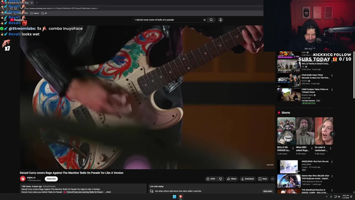Open Child Predator Takes Police video thumbnail
Screen dimensions: 355x200
289,94
